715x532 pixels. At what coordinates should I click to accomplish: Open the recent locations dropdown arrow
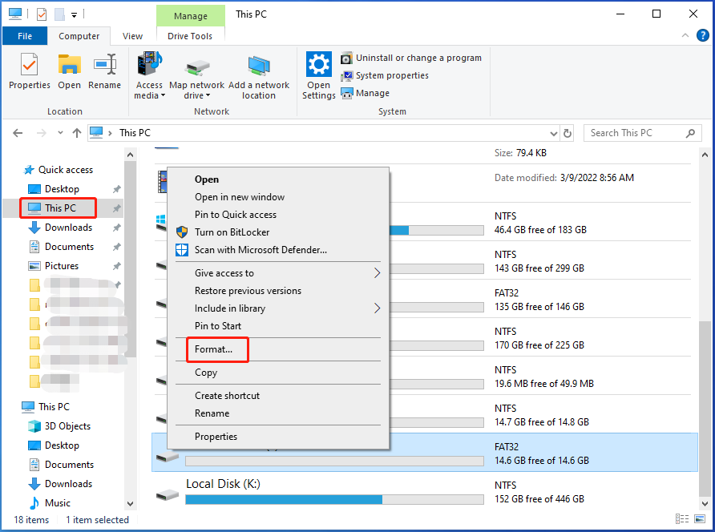60,133
